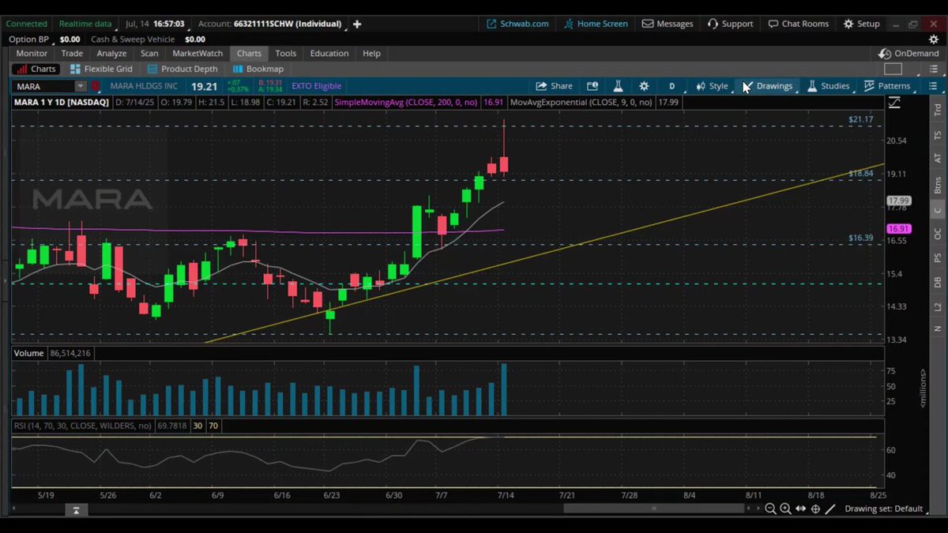The height and width of the screenshot is (533, 948).
Task: Launch OnDemand backtesting mode
Action: coord(909,54)
